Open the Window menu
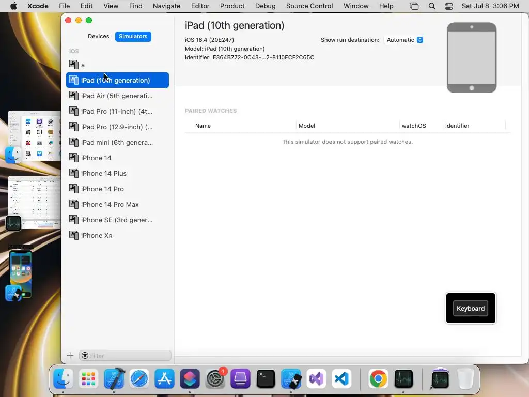This screenshot has height=397, width=529. (x=356, y=6)
